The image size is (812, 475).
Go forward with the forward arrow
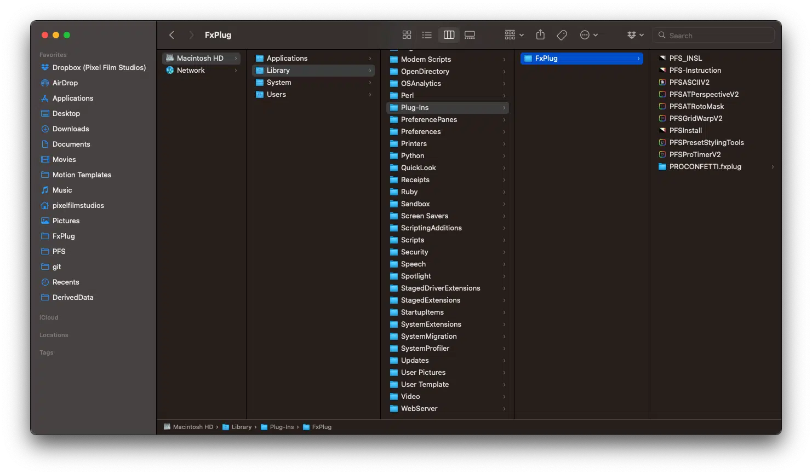[x=191, y=35]
